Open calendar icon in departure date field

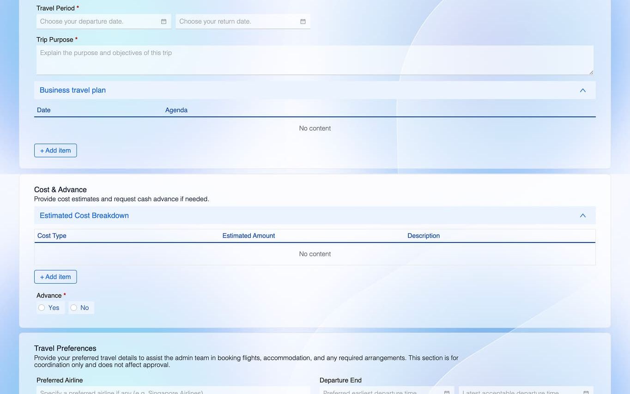click(x=164, y=22)
